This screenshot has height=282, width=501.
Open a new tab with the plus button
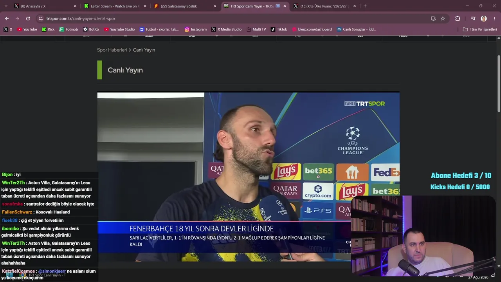pyautogui.click(x=365, y=6)
